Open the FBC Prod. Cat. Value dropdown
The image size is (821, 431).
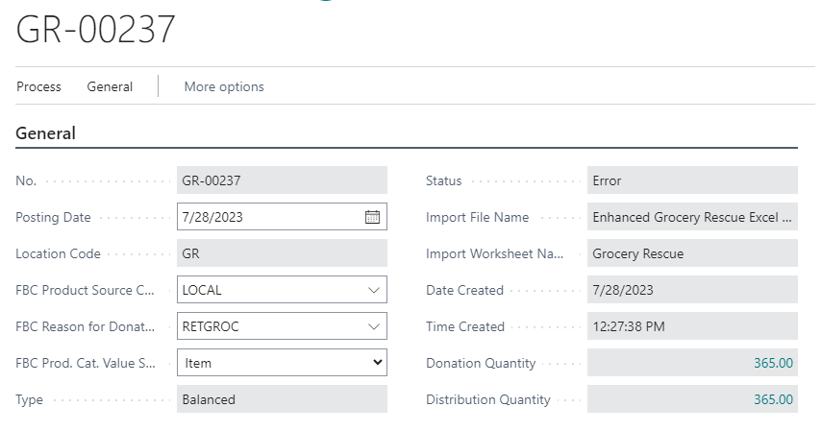pyautogui.click(x=378, y=363)
